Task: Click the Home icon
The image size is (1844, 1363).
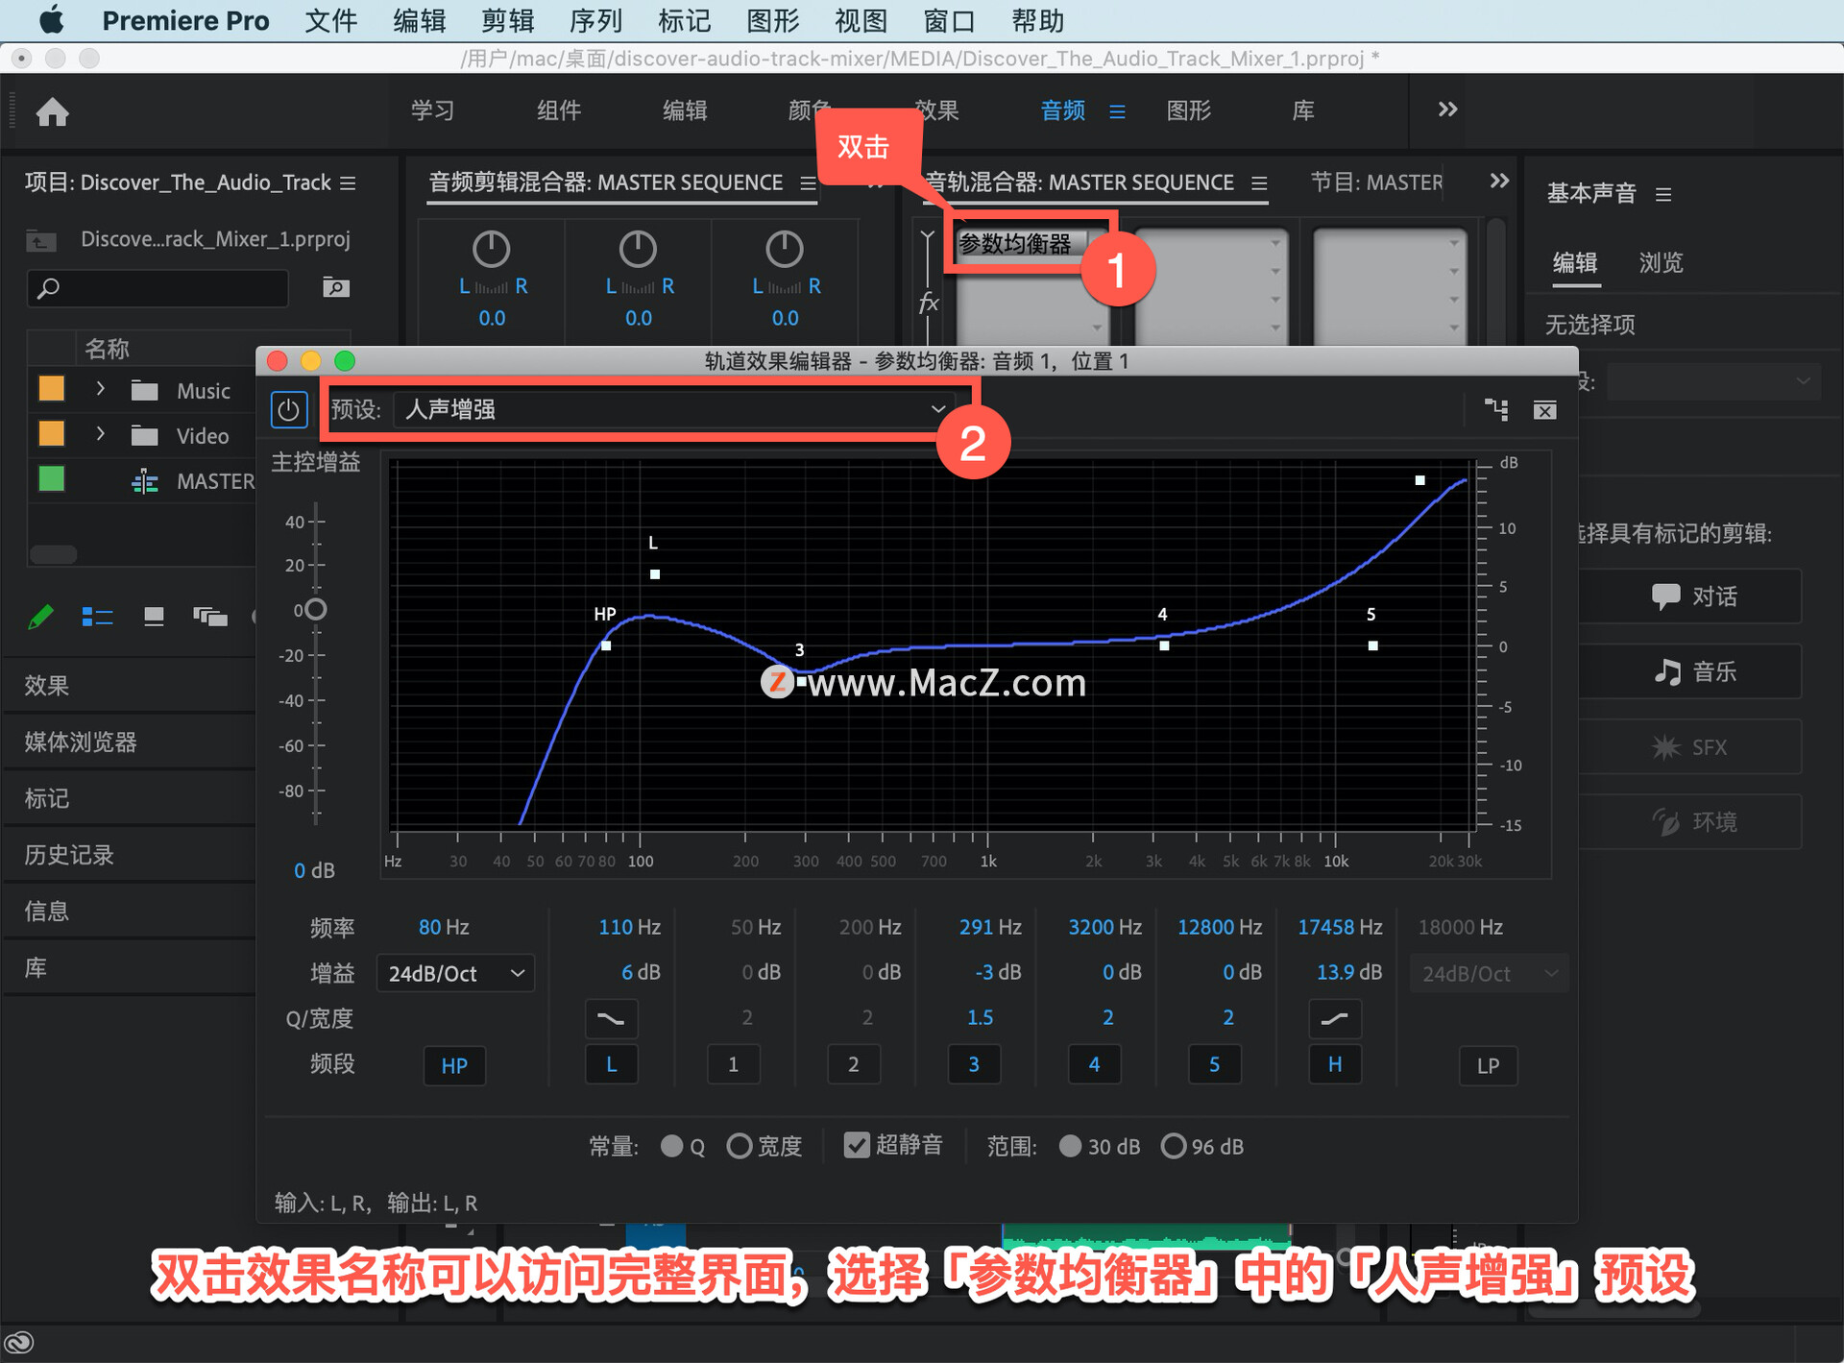Action: [52, 112]
